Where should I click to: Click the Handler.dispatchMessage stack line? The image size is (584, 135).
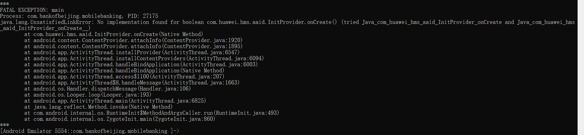pyautogui.click(x=108, y=89)
